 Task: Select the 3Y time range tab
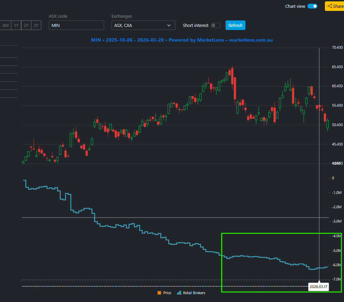pyautogui.click(x=36, y=26)
